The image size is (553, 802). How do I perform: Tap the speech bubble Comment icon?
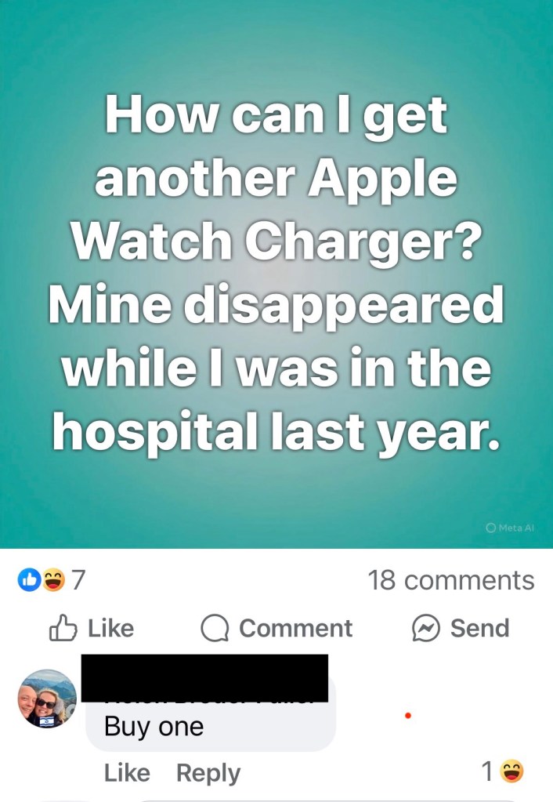[214, 628]
